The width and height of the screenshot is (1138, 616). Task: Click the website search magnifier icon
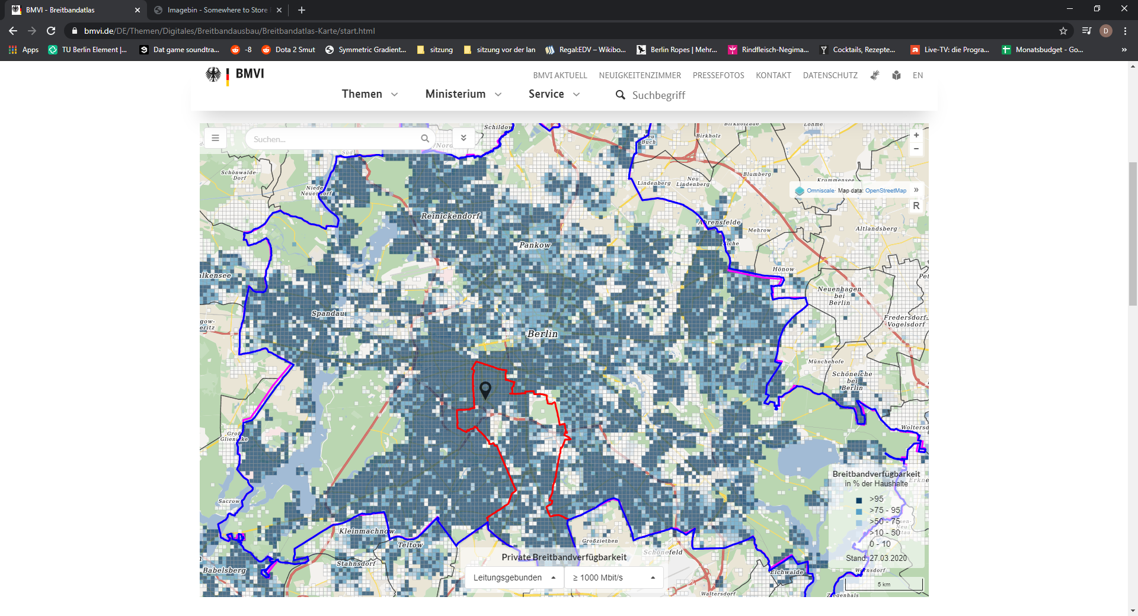[x=620, y=95]
